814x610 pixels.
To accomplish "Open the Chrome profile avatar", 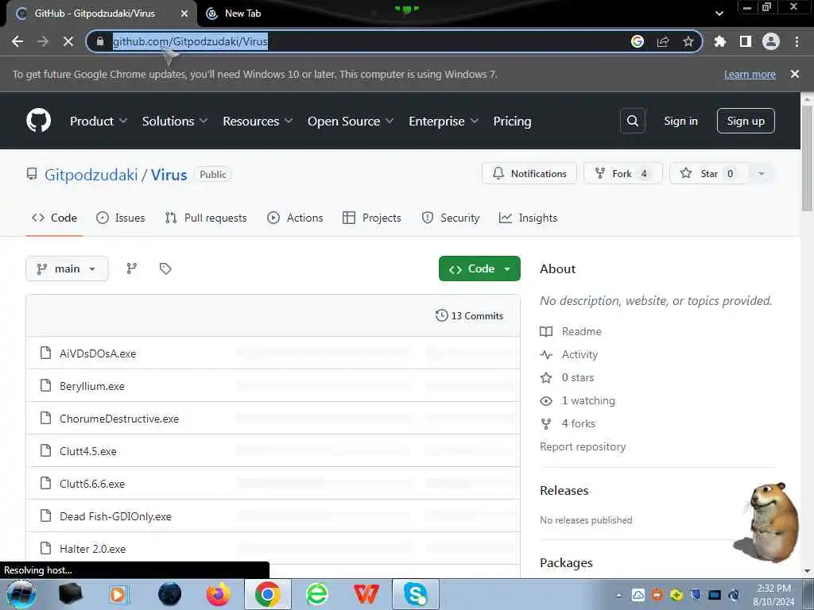I will [771, 41].
